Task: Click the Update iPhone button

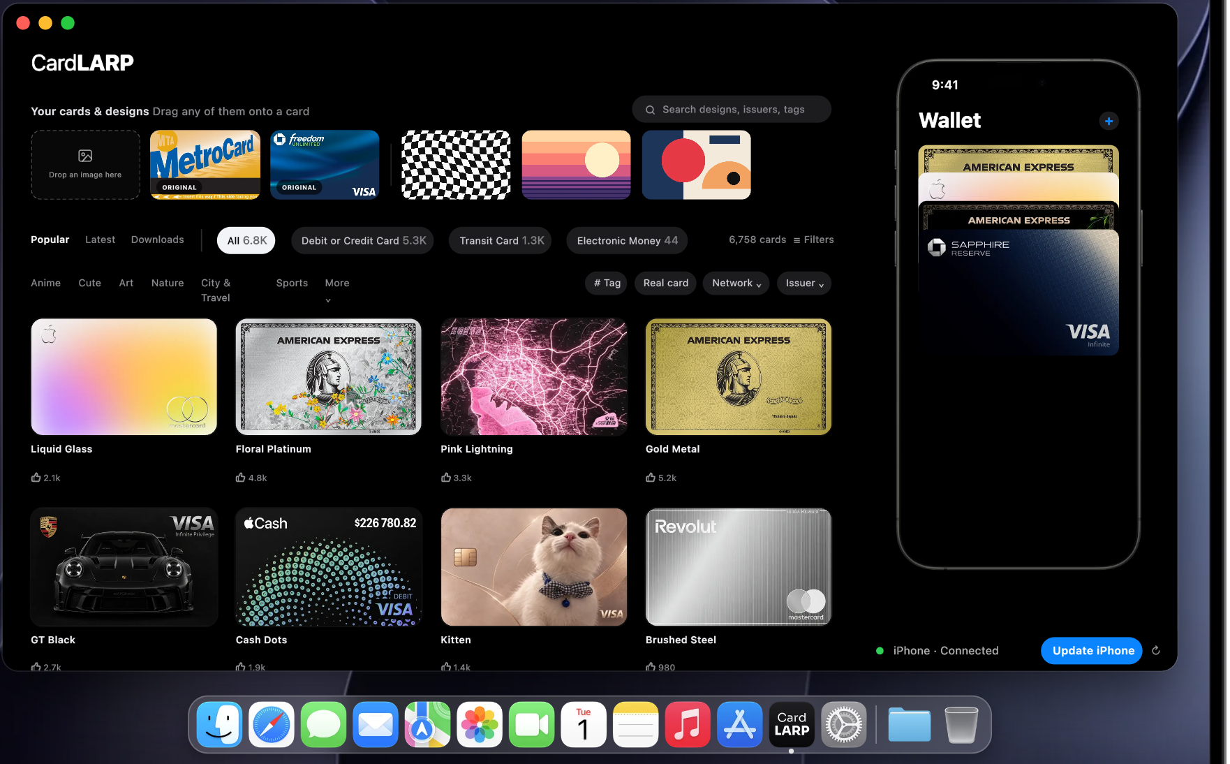Action: point(1092,650)
